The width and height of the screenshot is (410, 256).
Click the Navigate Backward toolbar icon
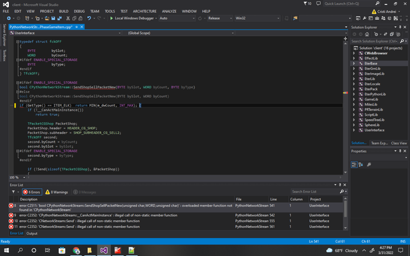coord(8,19)
